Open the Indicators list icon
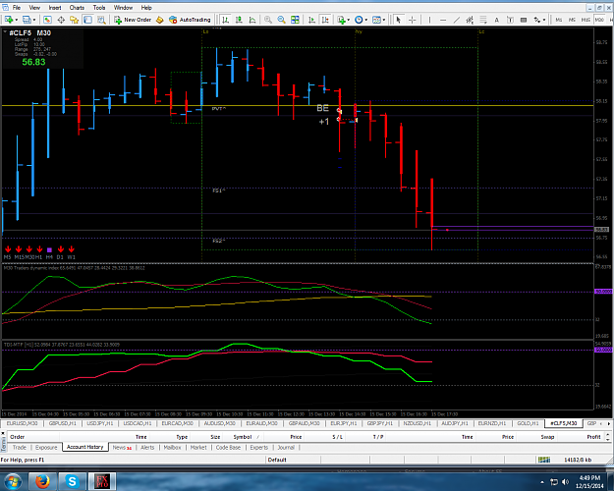This screenshot has height=491, width=614. (x=342, y=20)
